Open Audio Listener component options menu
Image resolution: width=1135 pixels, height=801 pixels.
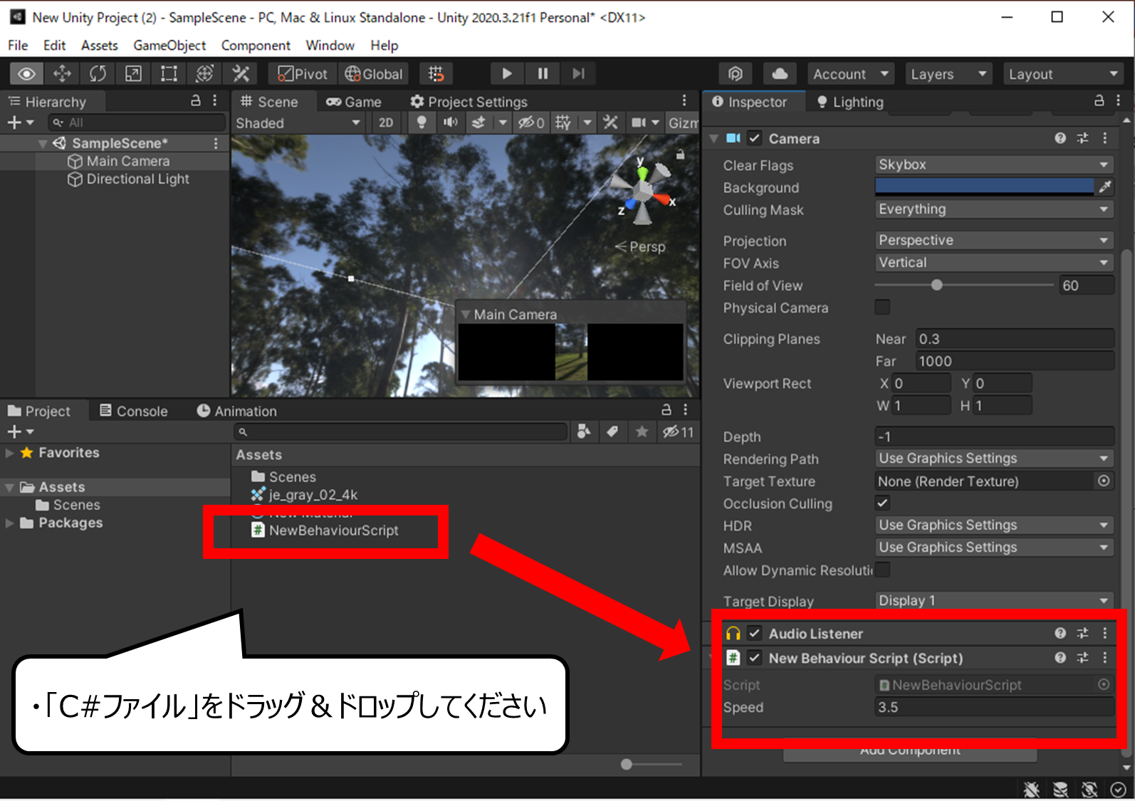(1104, 633)
